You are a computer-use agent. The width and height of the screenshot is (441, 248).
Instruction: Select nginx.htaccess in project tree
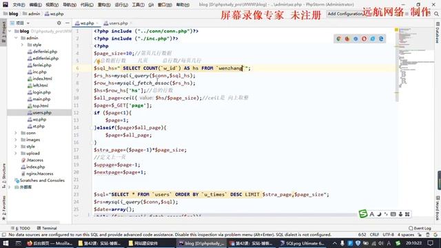(x=39, y=174)
